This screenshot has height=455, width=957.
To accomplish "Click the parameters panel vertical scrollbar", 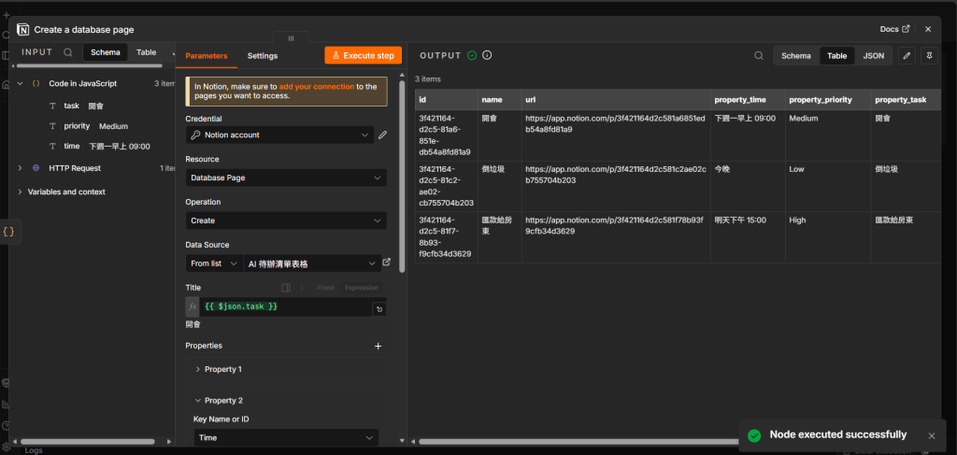I will click(402, 176).
